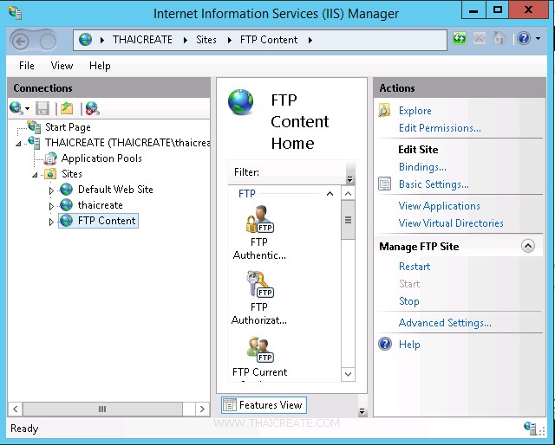Open the View menu

click(62, 66)
